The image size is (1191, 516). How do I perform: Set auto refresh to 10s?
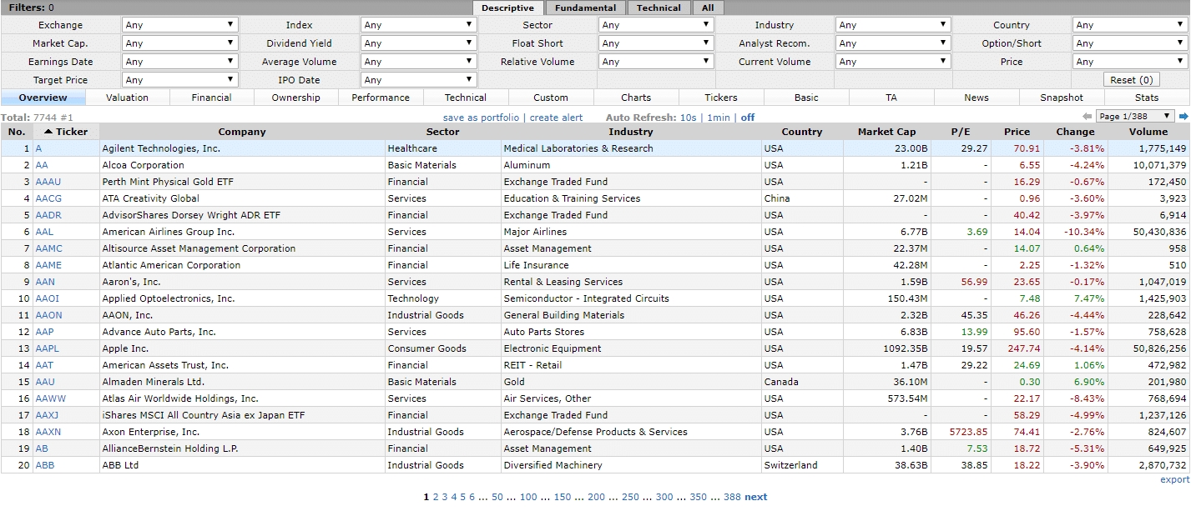coord(688,118)
